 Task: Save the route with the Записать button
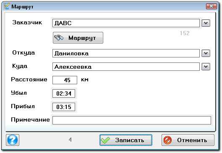(x=126, y=140)
